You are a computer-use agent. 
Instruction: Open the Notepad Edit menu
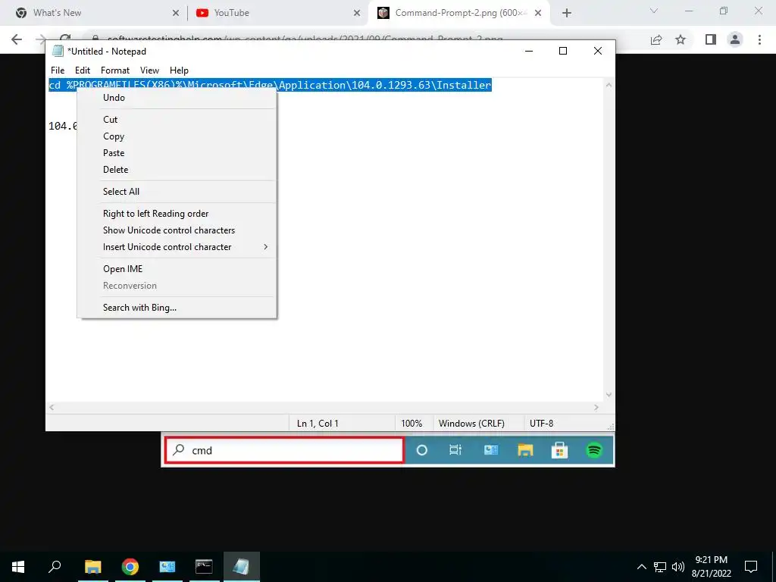[83, 70]
